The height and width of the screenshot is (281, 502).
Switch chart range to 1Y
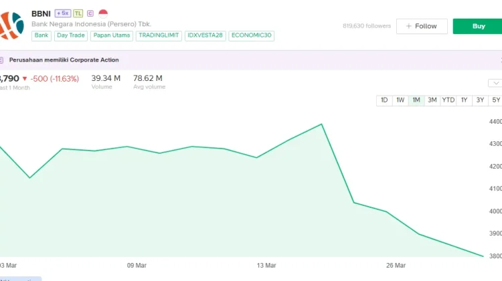(x=465, y=100)
